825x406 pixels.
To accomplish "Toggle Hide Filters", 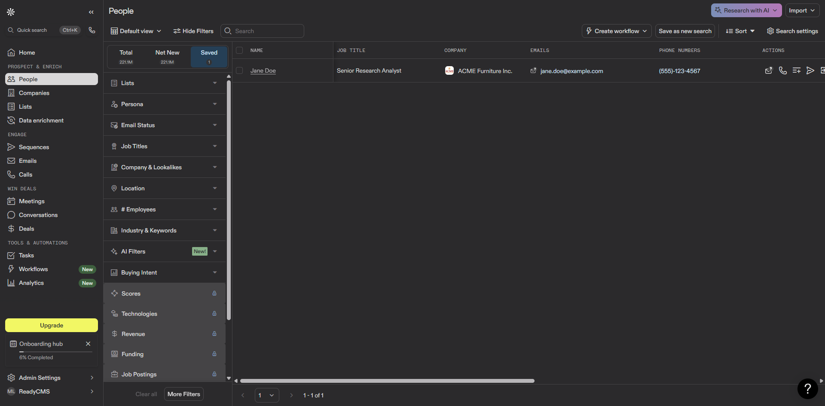I will pyautogui.click(x=193, y=31).
